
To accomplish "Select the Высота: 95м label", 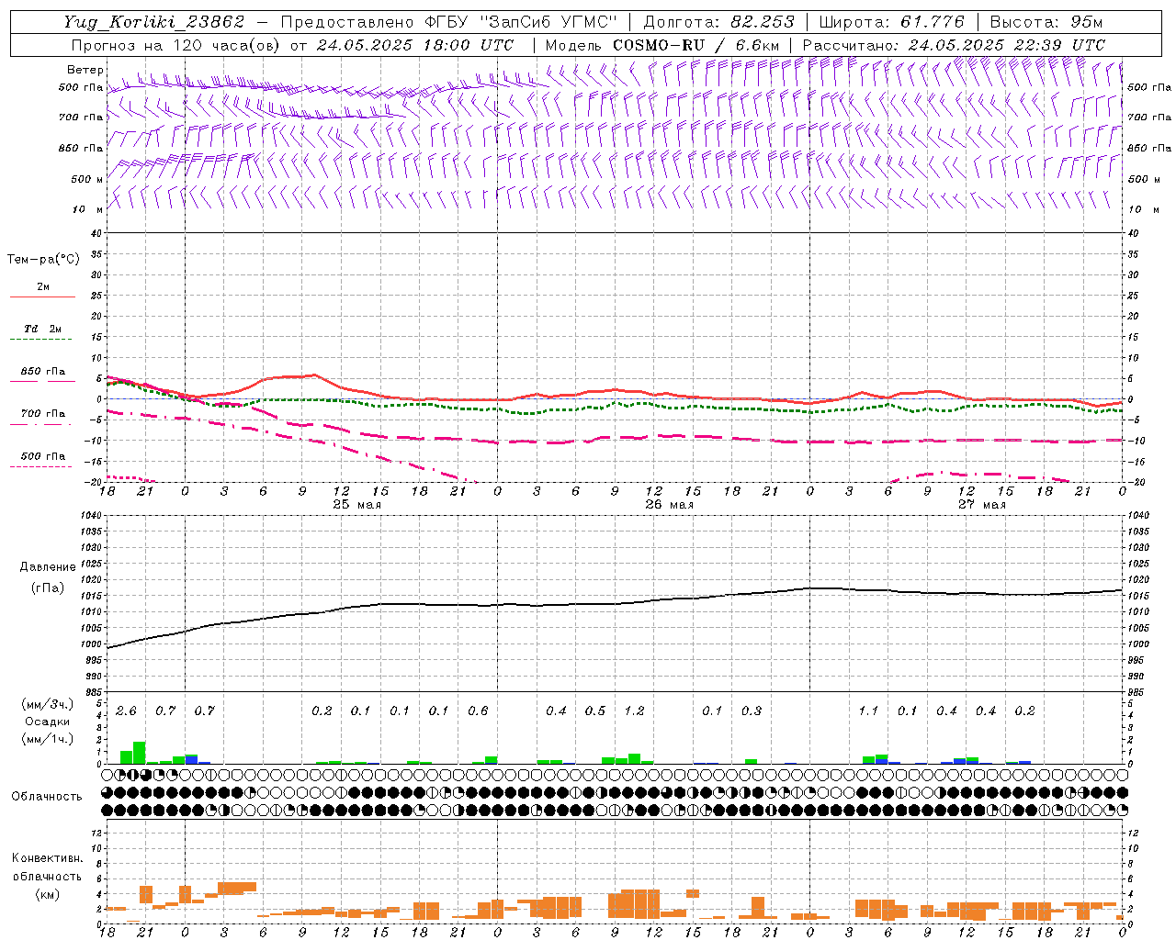I will coord(1046,22).
